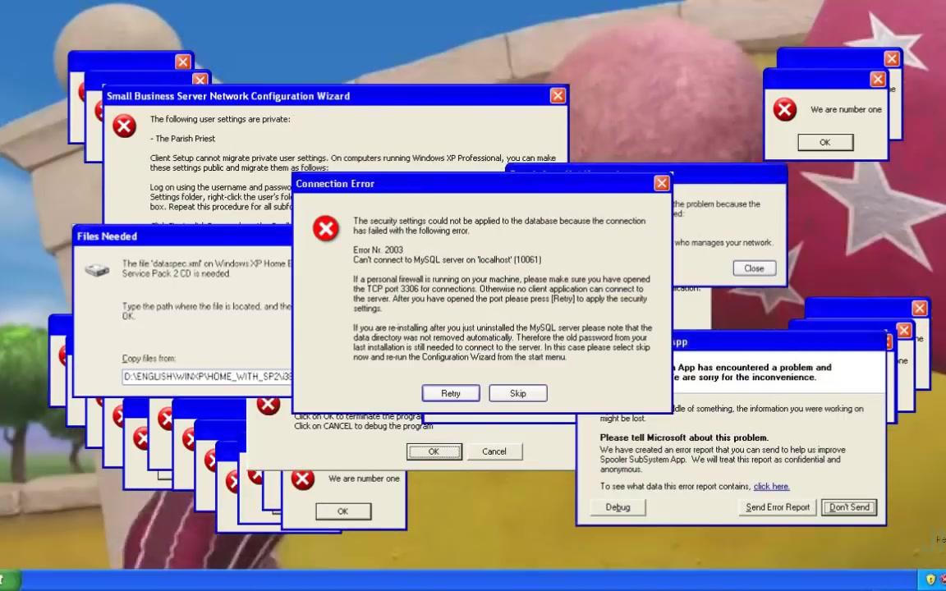946x591 pixels.
Task: Click the 'Error Nr. 2003' text
Action: tap(378, 250)
